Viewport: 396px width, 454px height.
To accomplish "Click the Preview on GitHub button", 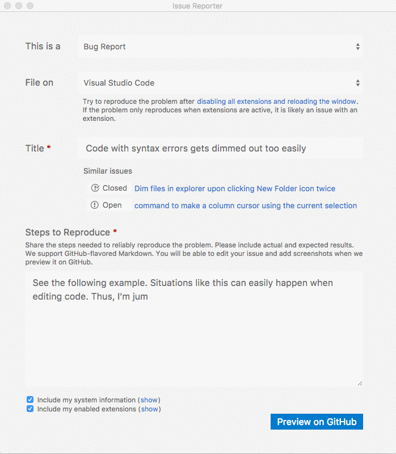I will pos(317,422).
